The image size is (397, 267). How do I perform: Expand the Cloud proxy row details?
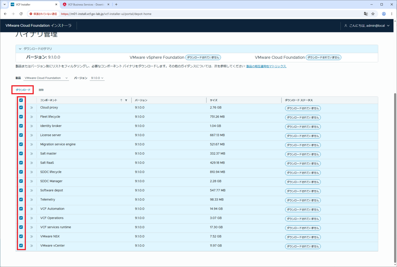32,108
